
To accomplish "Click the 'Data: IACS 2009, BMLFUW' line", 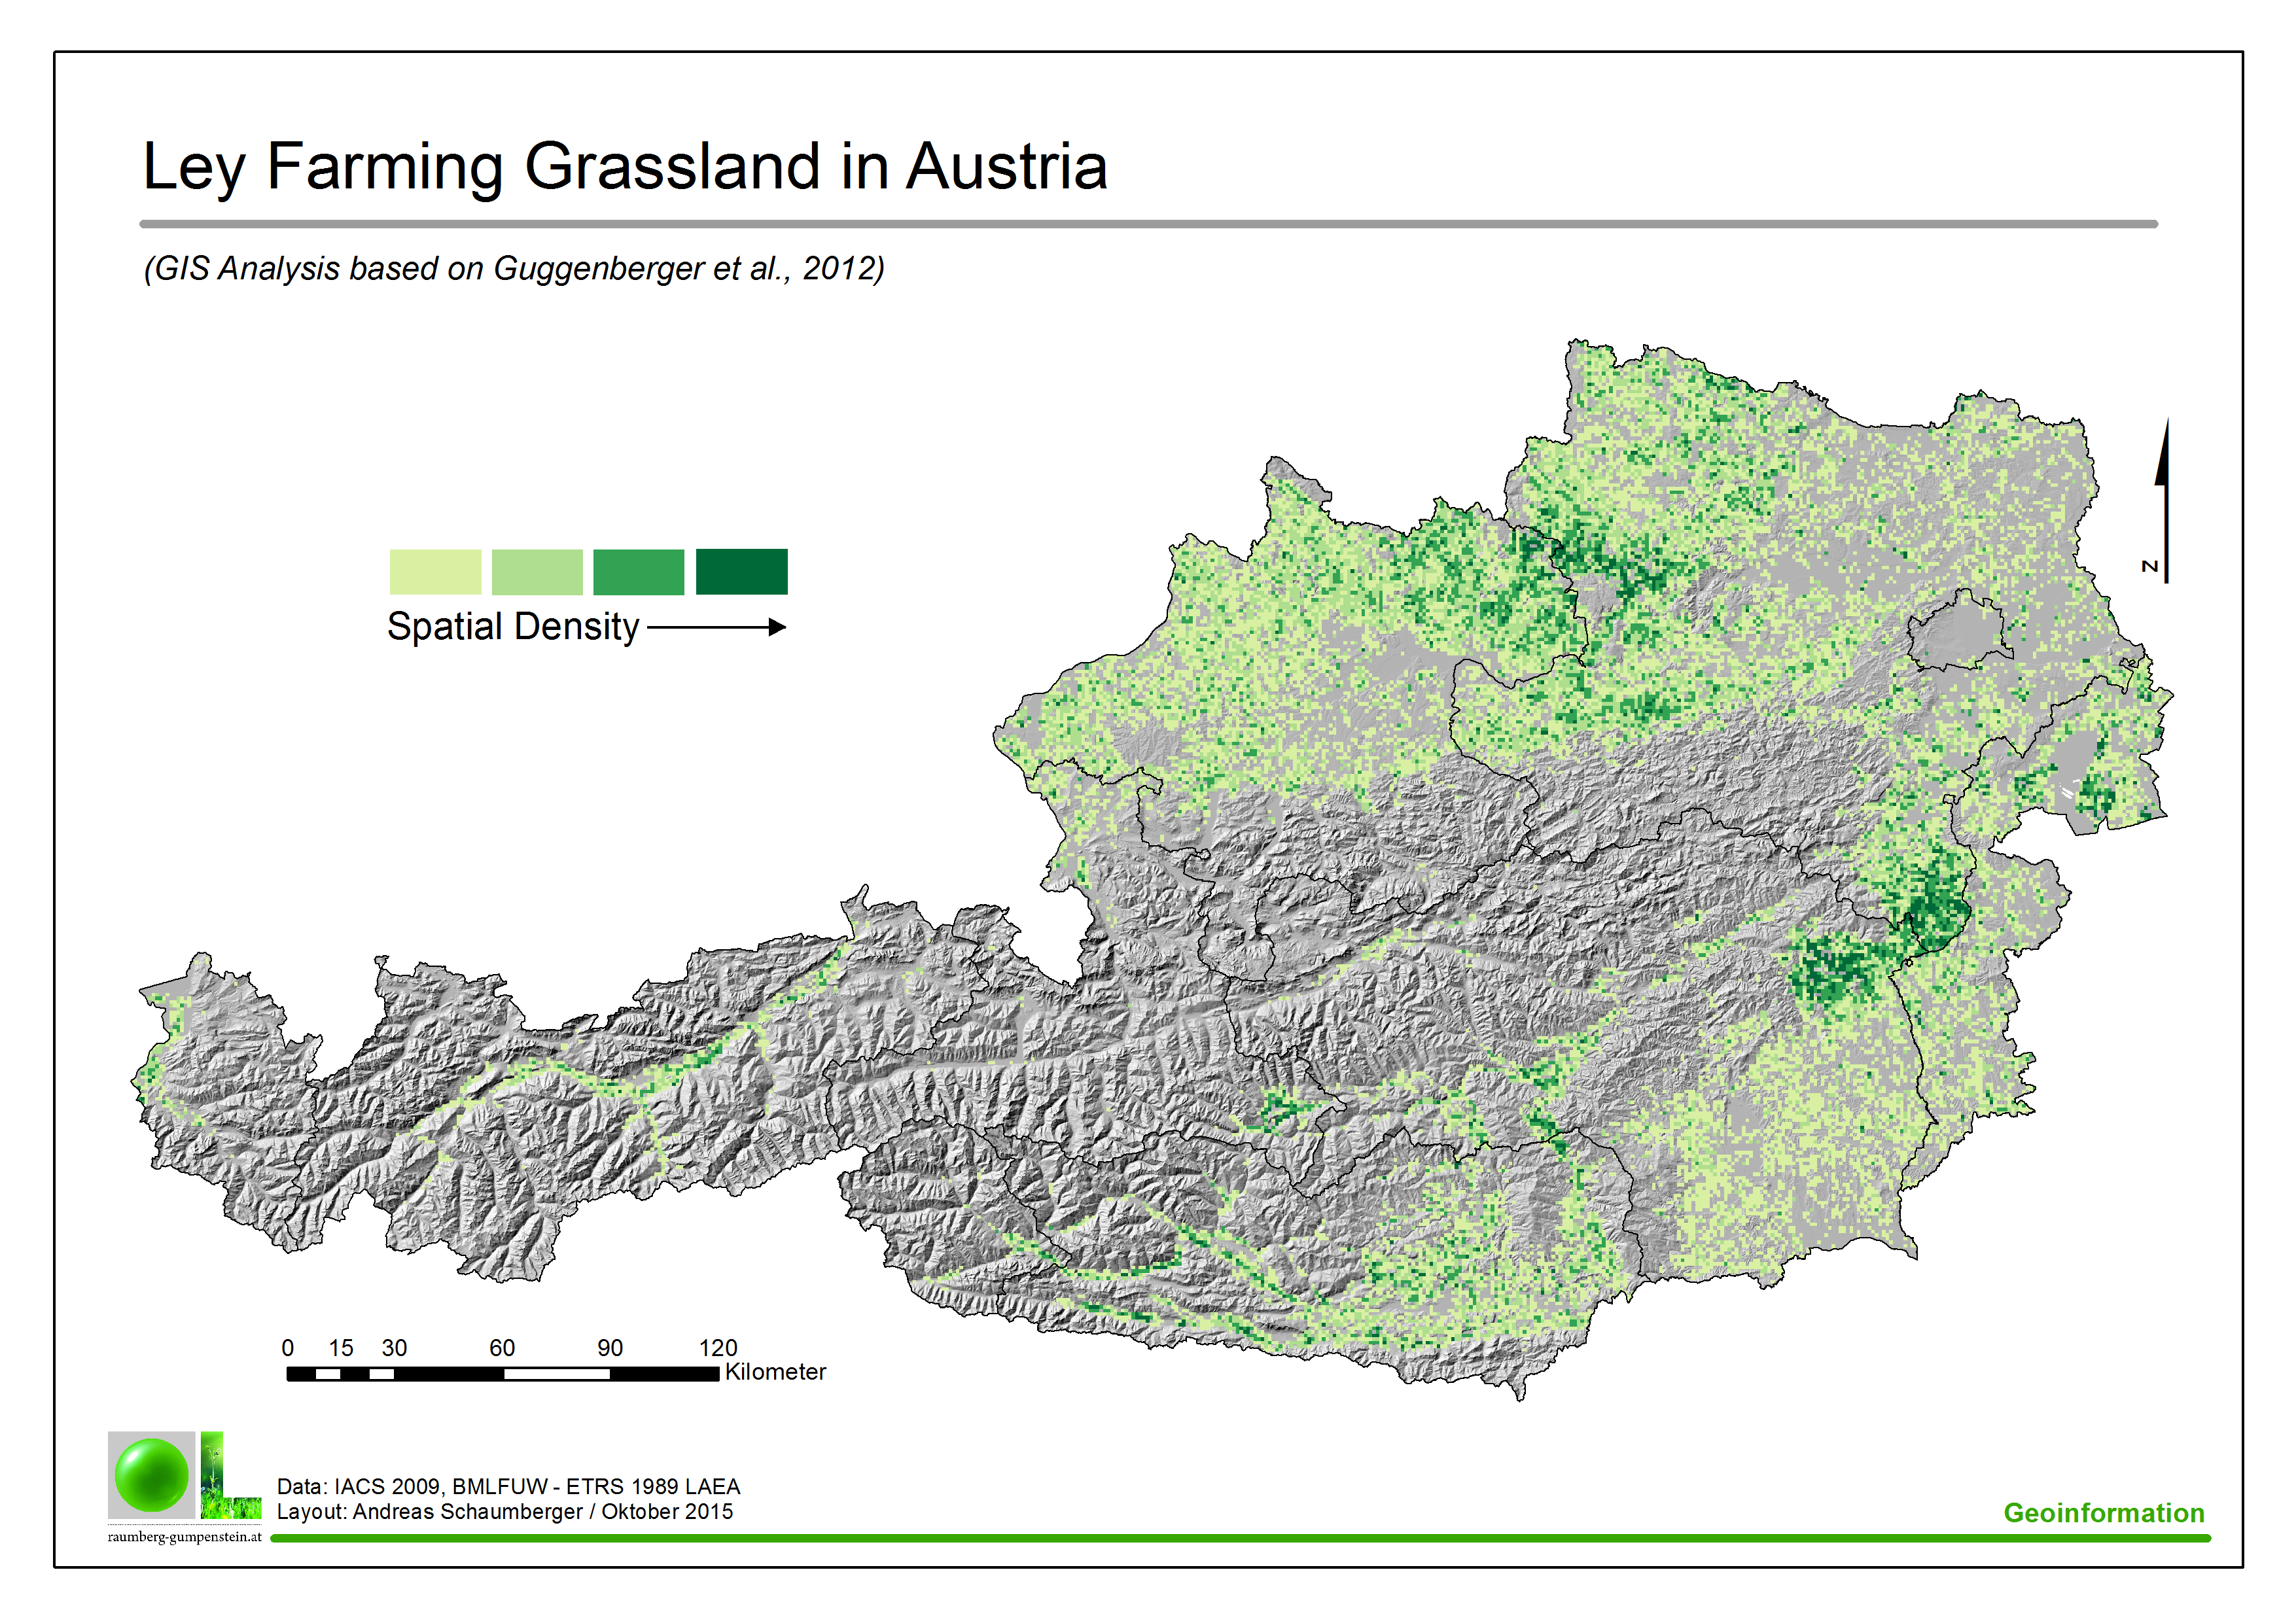I will pos(508,1486).
